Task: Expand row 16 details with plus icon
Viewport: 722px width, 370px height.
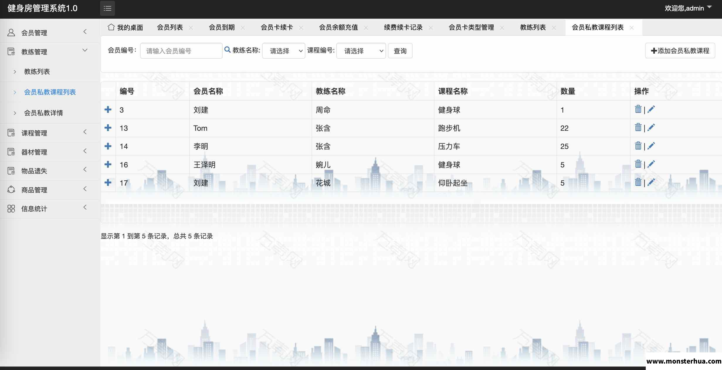Action: (x=108, y=164)
